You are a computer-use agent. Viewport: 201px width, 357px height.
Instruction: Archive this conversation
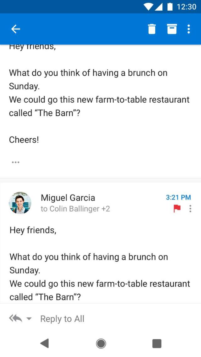coord(172,29)
